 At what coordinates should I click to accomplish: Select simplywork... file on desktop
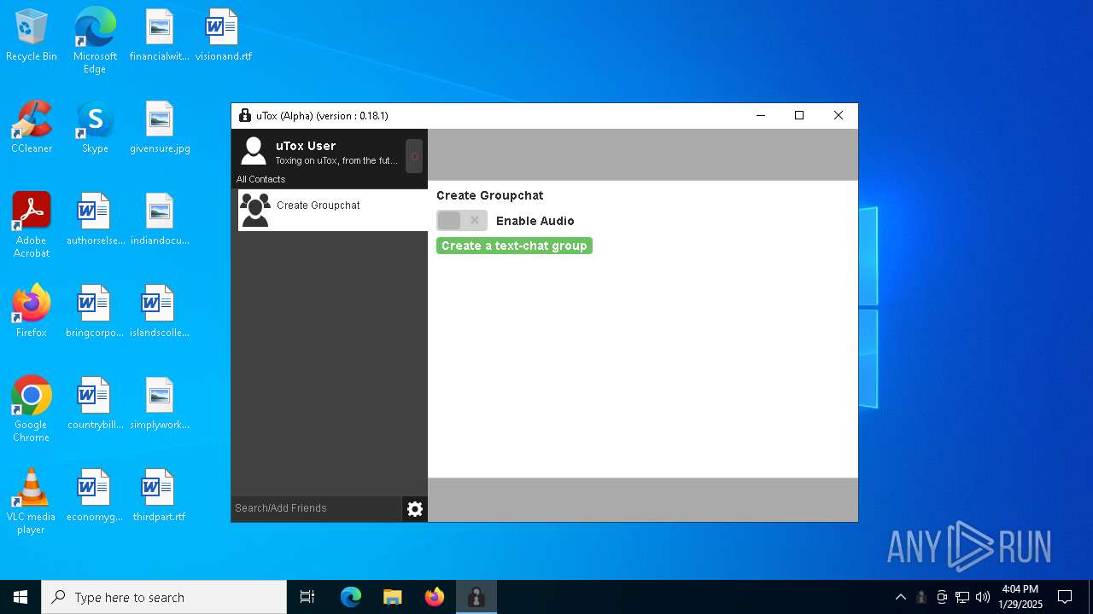[160, 404]
